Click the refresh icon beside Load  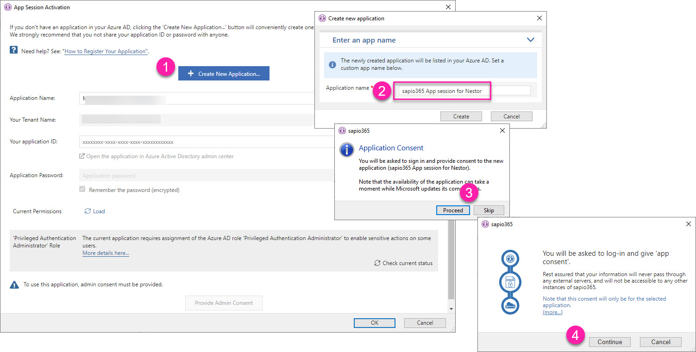pyautogui.click(x=88, y=211)
